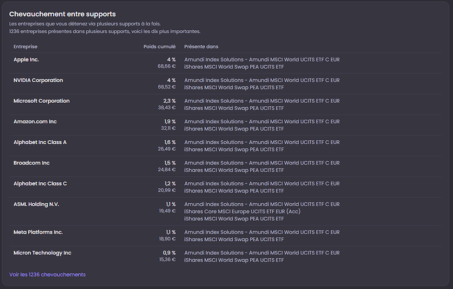
Task: Select the Alphabet Inc Class C name
Action: [x=40, y=183]
